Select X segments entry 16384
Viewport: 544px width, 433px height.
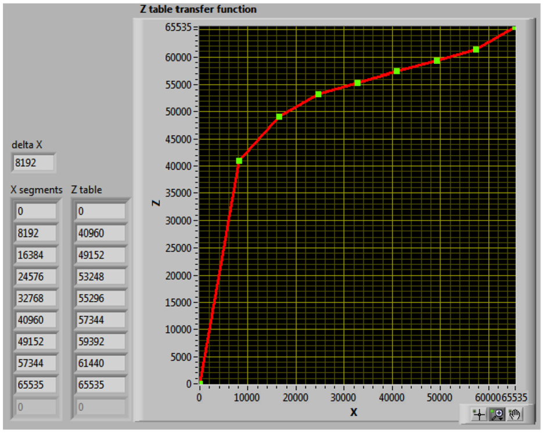tap(36, 255)
